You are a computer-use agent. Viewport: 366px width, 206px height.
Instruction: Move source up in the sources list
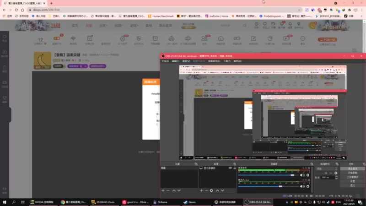coord(217,190)
